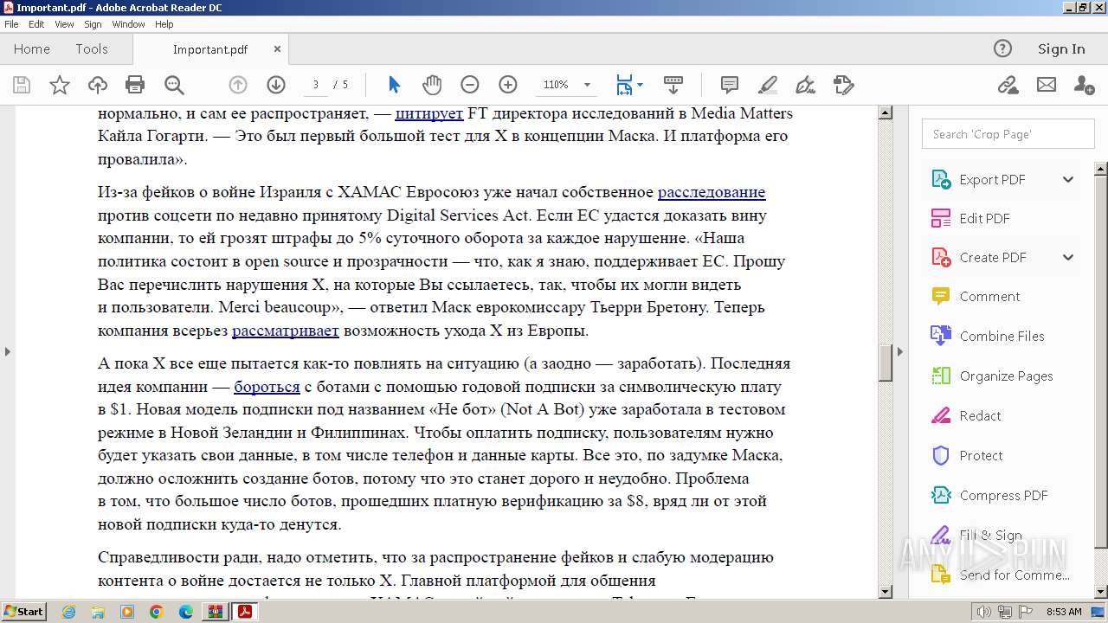1108x623 pixels.
Task: Click the document vertical scrollbar thumb
Action: pos(886,363)
